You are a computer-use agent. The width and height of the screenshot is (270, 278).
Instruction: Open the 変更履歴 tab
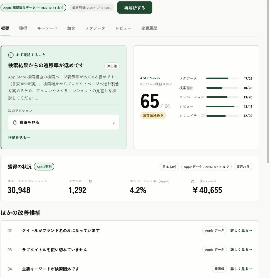[x=149, y=28]
